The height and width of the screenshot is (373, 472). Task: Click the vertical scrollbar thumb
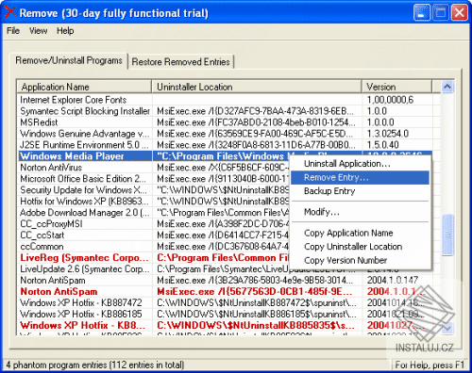[447, 235]
